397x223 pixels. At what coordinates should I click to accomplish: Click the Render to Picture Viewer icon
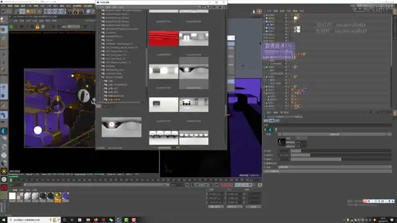point(76,11)
